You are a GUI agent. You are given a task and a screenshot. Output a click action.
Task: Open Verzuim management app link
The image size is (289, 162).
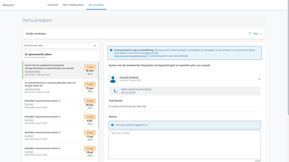pyautogui.click(x=130, y=56)
